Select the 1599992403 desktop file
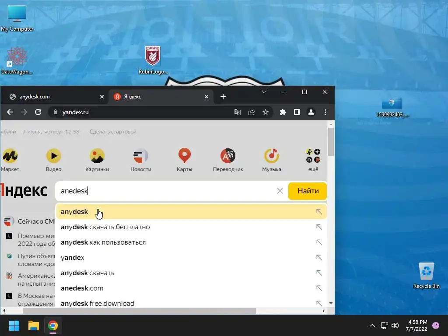448x336 pixels. (x=392, y=107)
